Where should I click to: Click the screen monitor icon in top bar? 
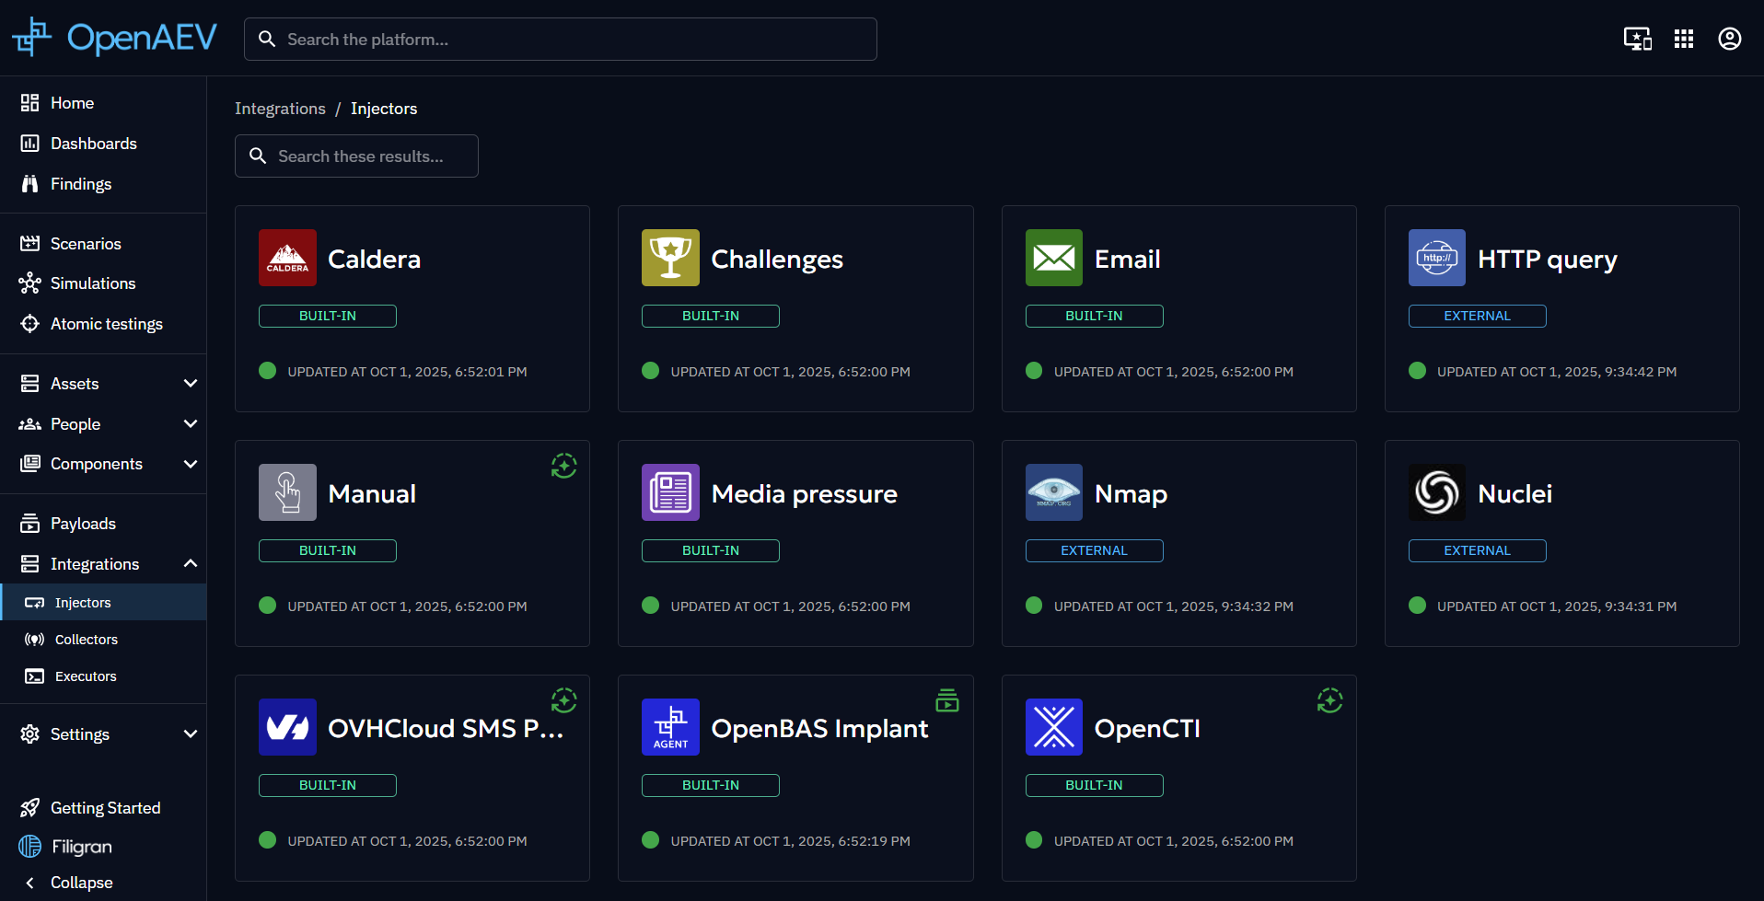(1637, 39)
